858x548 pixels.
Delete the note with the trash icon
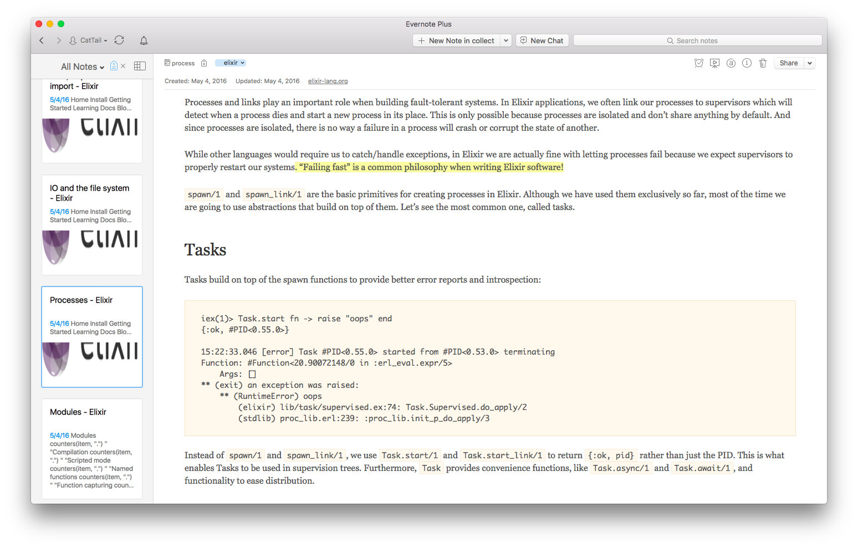pos(763,63)
